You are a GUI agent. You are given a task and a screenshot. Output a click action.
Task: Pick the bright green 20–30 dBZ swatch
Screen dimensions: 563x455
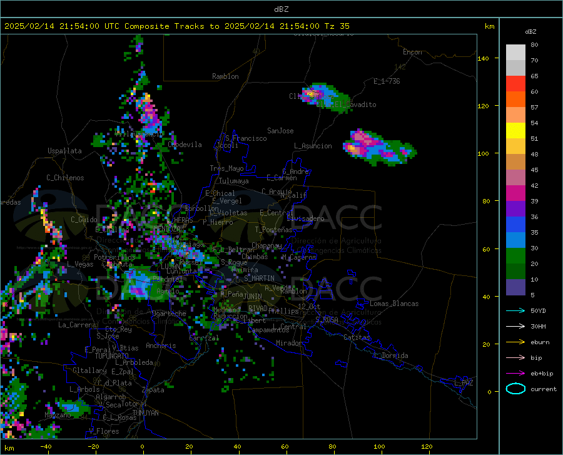coord(515,256)
